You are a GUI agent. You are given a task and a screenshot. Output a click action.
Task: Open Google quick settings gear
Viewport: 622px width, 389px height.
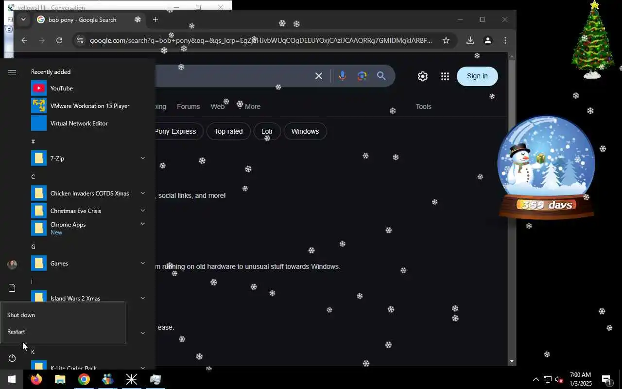tap(423, 76)
